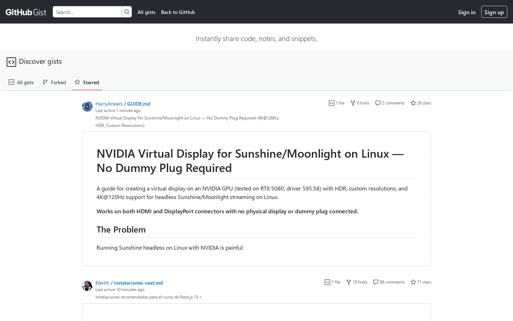Go Back to GitHub

pos(178,12)
